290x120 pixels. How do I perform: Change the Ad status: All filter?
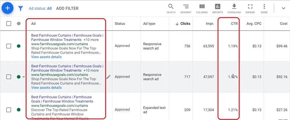point(40,8)
